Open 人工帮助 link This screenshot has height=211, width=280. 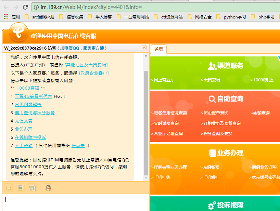(24, 146)
